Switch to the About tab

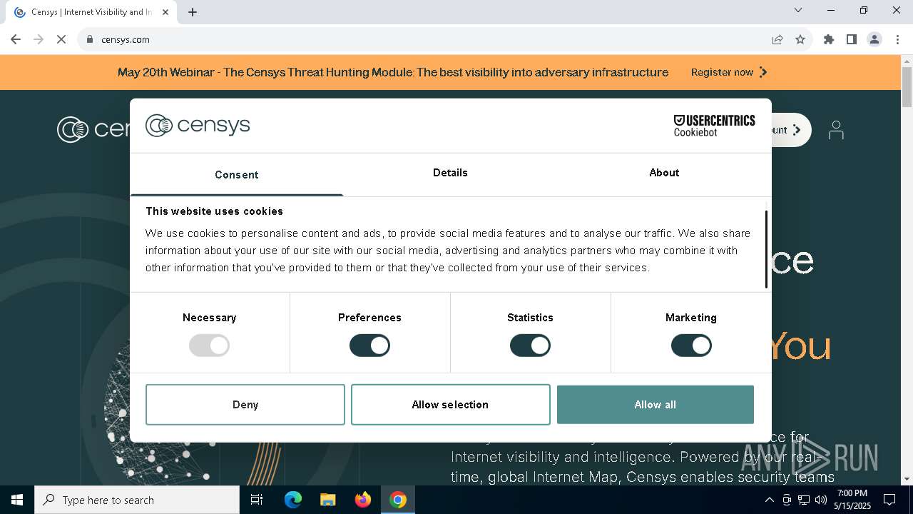[664, 173]
